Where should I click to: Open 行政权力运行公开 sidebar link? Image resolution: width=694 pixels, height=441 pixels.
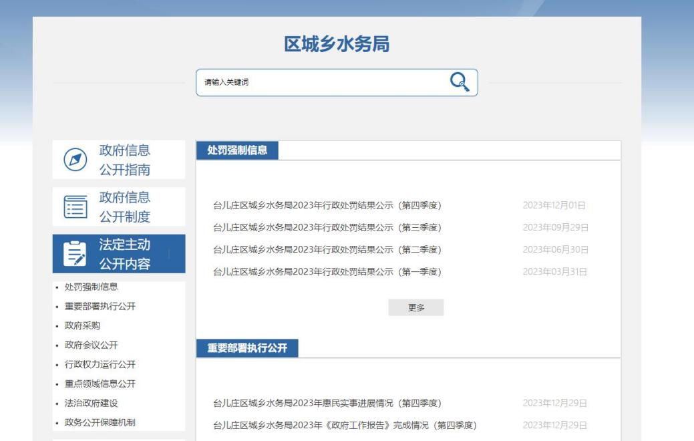click(x=100, y=364)
